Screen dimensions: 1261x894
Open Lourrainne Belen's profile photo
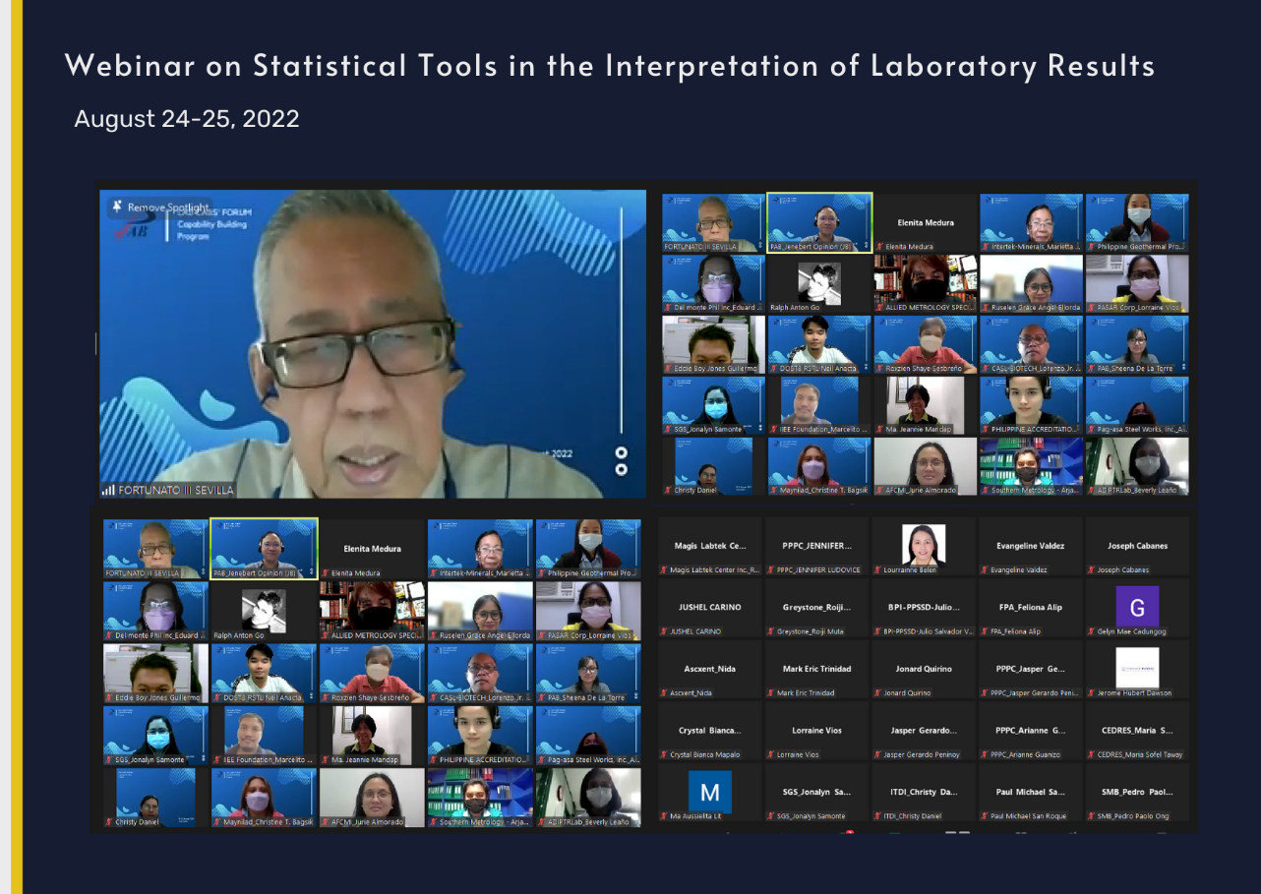(923, 544)
